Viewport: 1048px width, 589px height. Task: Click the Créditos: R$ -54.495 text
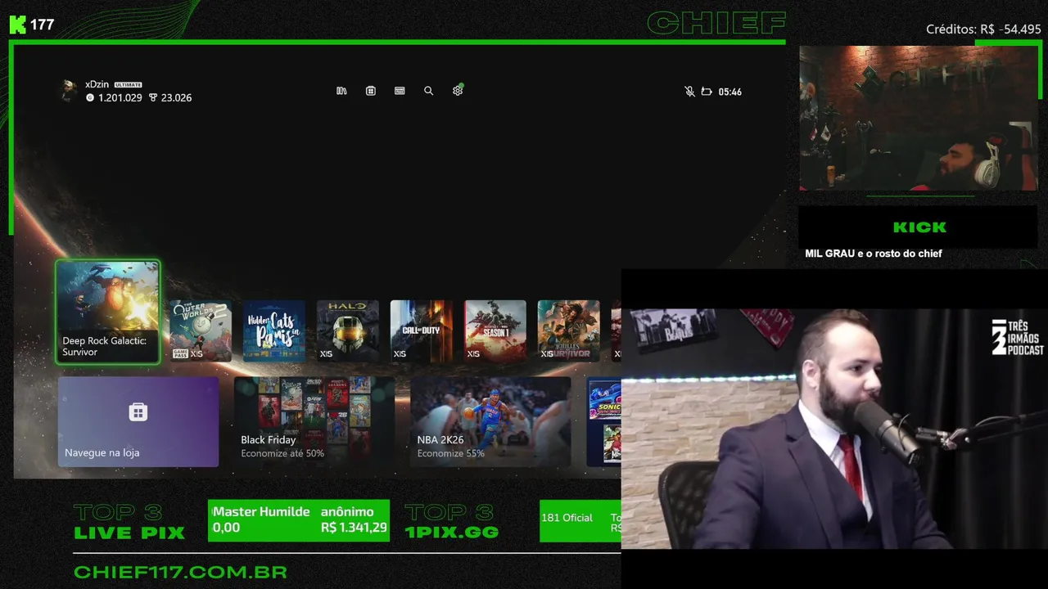point(983,29)
